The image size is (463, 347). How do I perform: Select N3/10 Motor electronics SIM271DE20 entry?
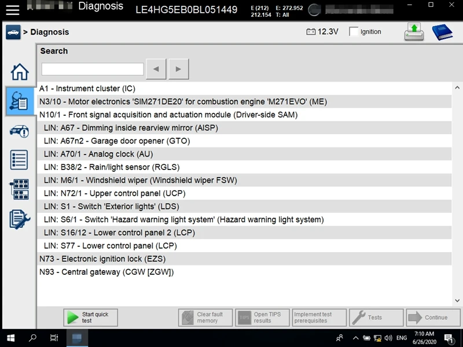pyautogui.click(x=244, y=102)
